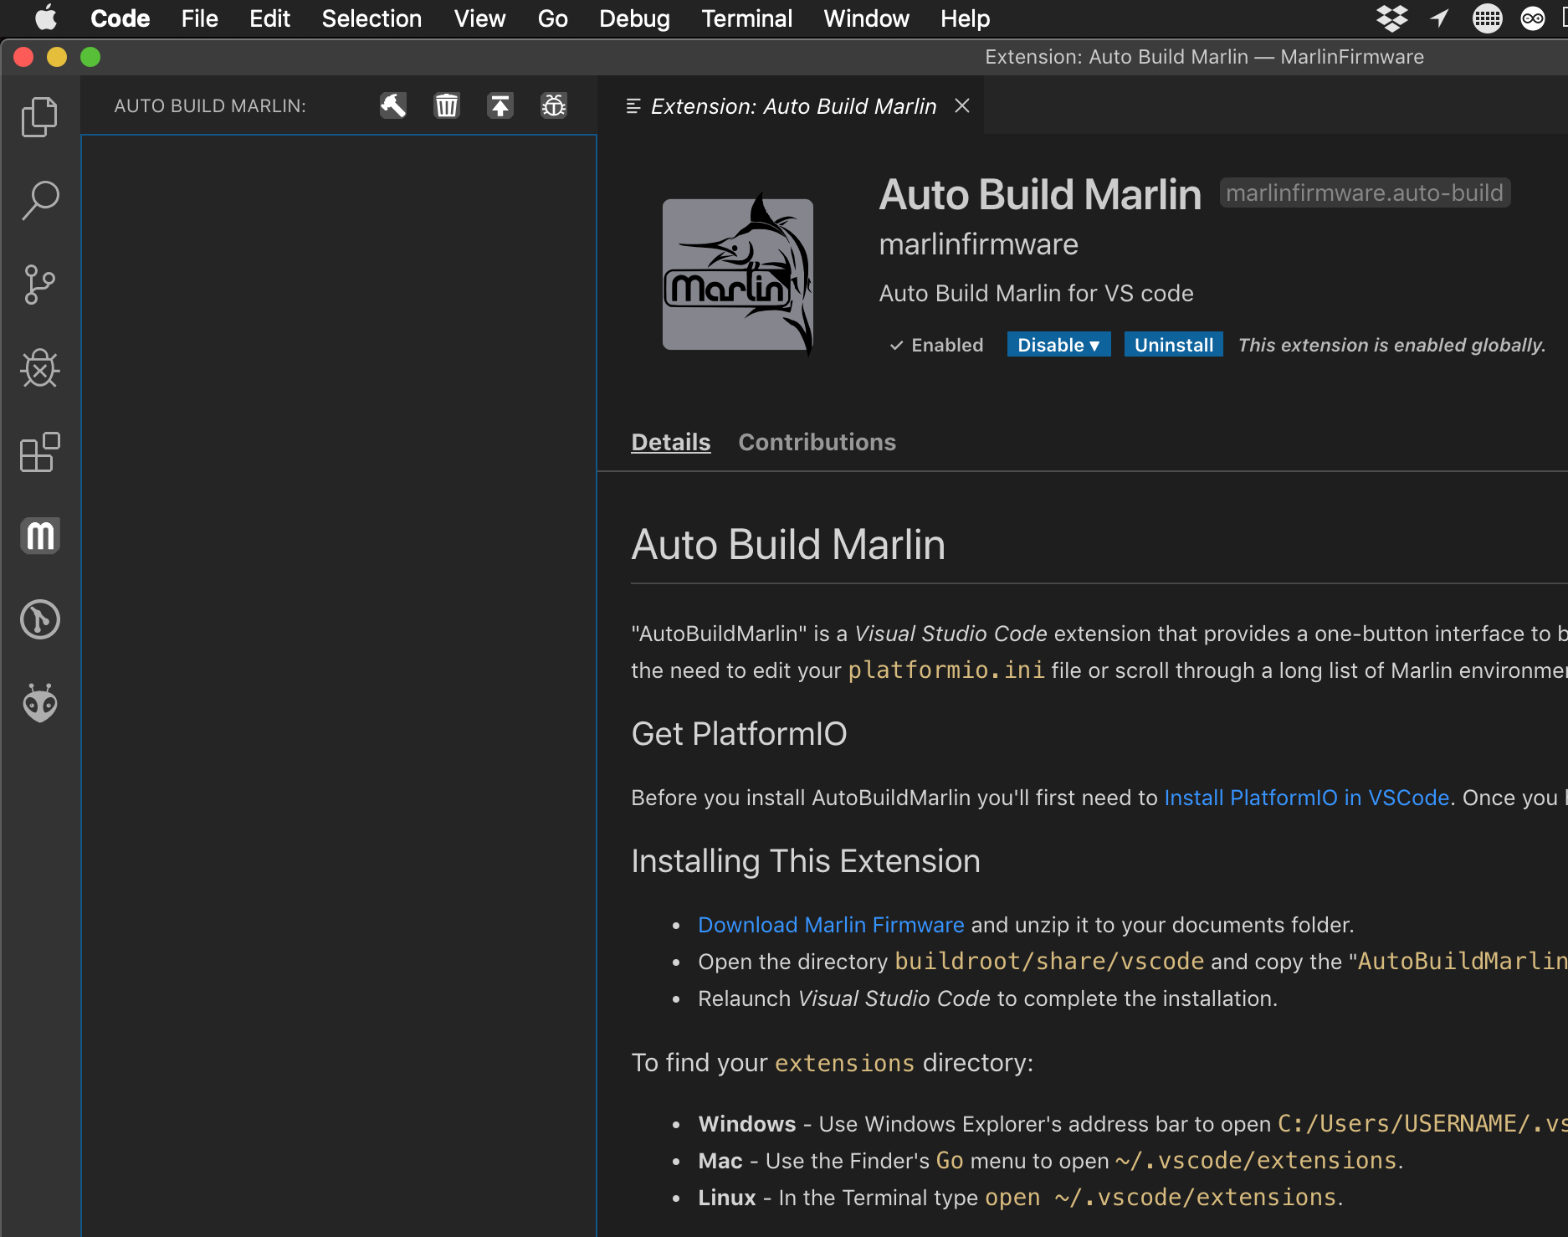
Task: Open the Dropbox menu bar icon
Action: coord(1392,18)
